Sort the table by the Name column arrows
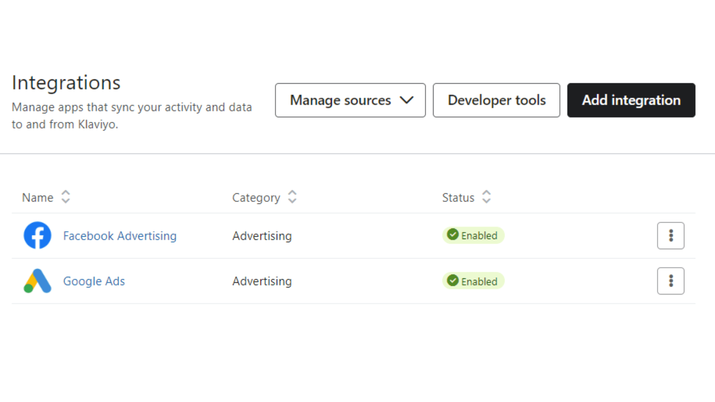Image resolution: width=715 pixels, height=402 pixels. click(66, 197)
